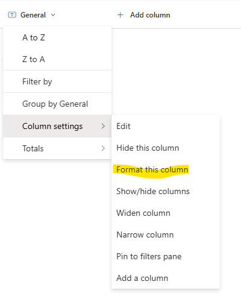Viewport: 241px width, 299px height.
Task: Select Add a column in submenu
Action: pyautogui.click(x=166, y=278)
